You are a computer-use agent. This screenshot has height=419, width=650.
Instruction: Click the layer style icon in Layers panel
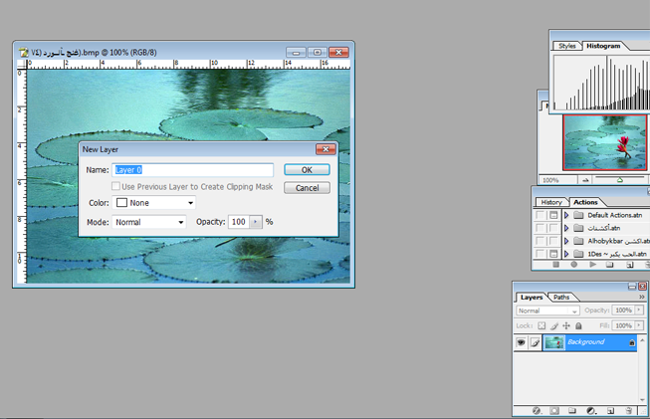[x=538, y=410]
